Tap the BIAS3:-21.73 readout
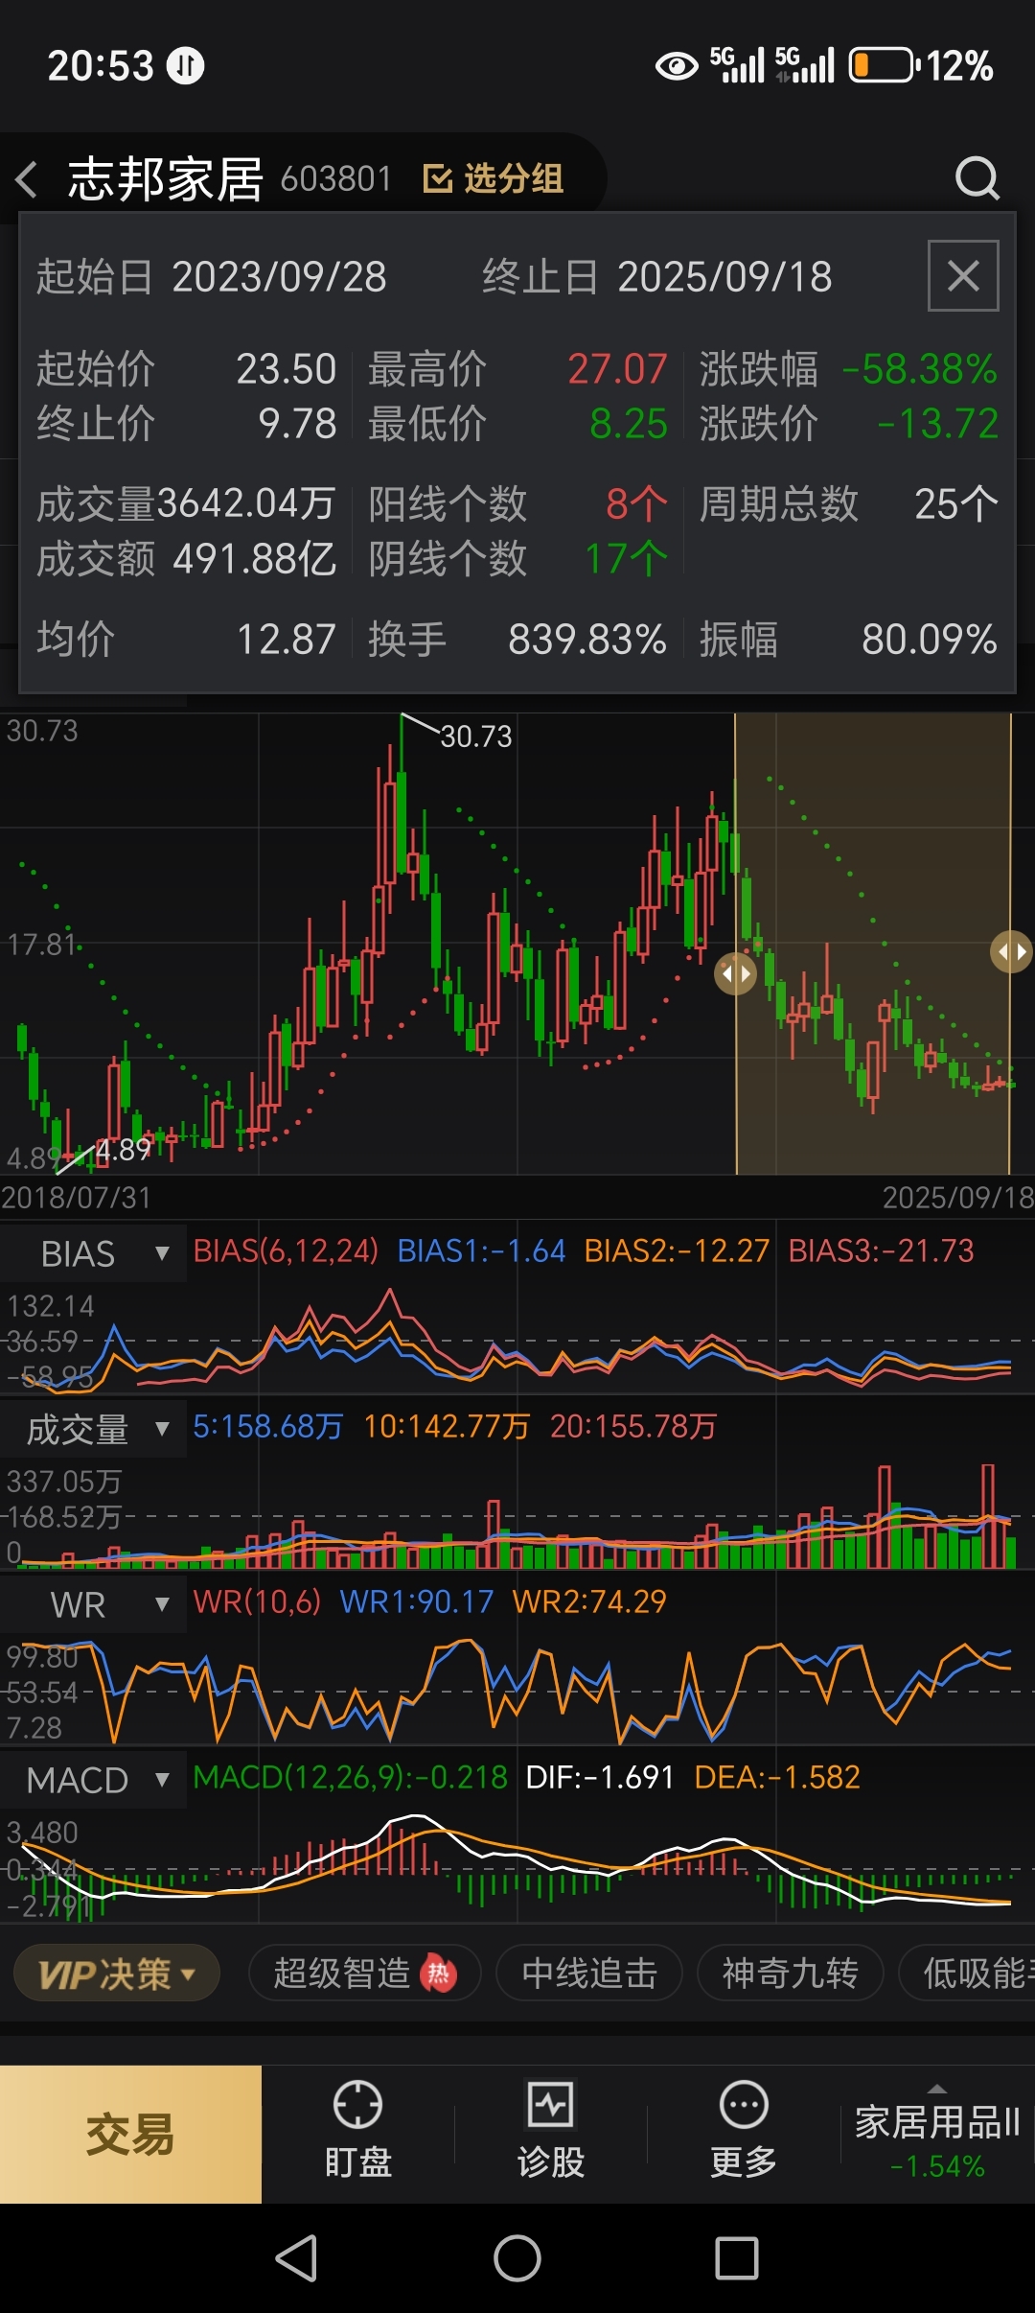 (881, 1250)
